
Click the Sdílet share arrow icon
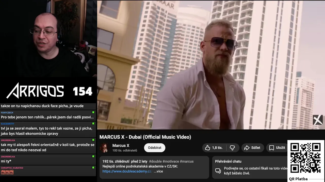click(247, 148)
